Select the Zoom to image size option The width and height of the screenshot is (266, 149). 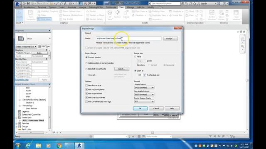tap(135, 71)
